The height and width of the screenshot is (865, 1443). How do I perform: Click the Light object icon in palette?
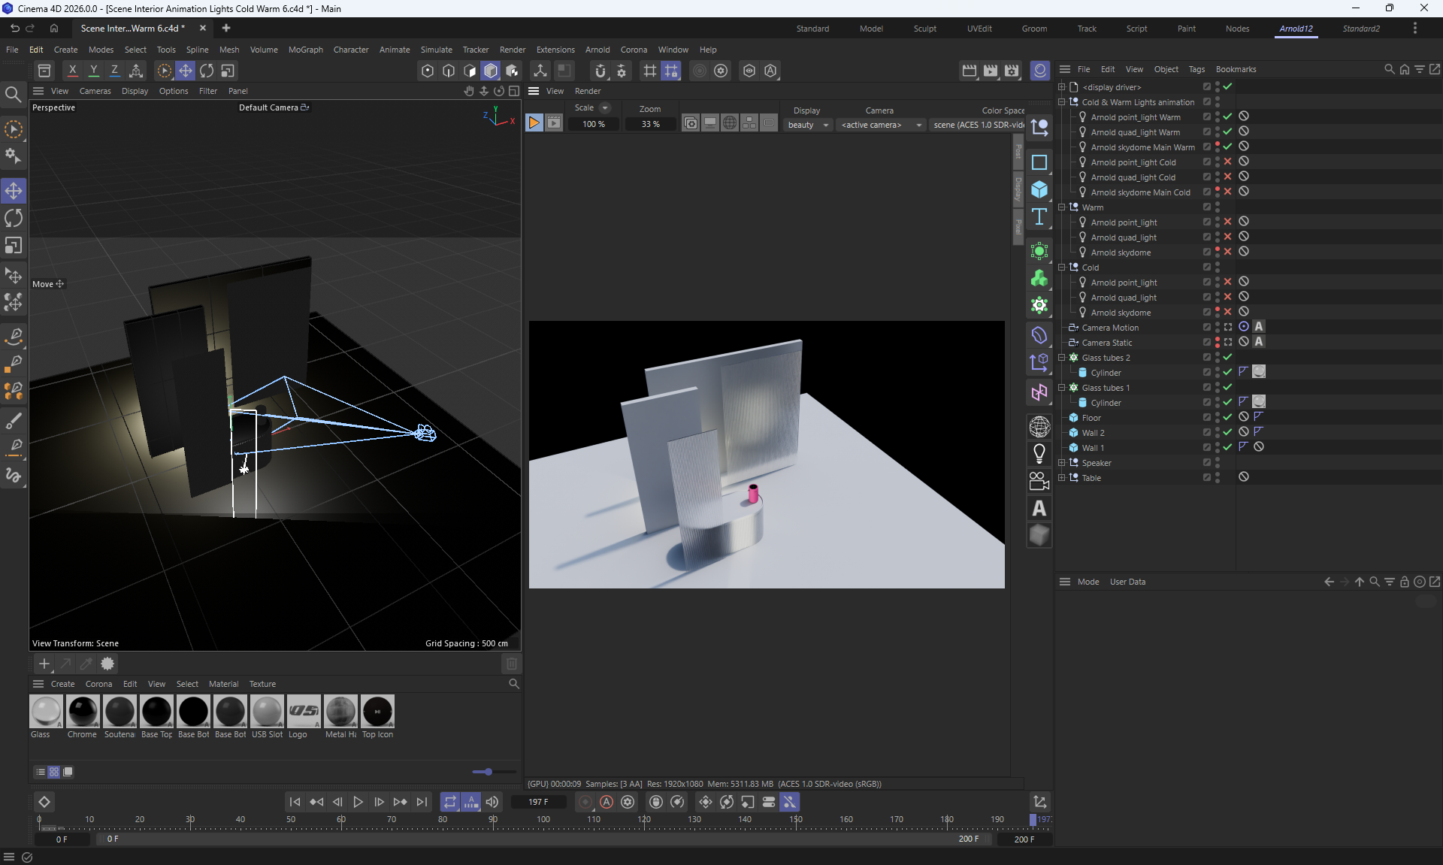click(x=1039, y=453)
